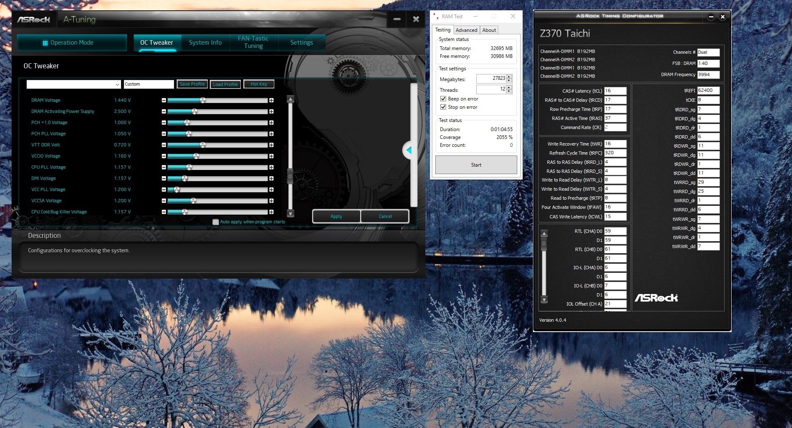Enable Auto apply when program starts
The width and height of the screenshot is (792, 428).
click(x=216, y=222)
